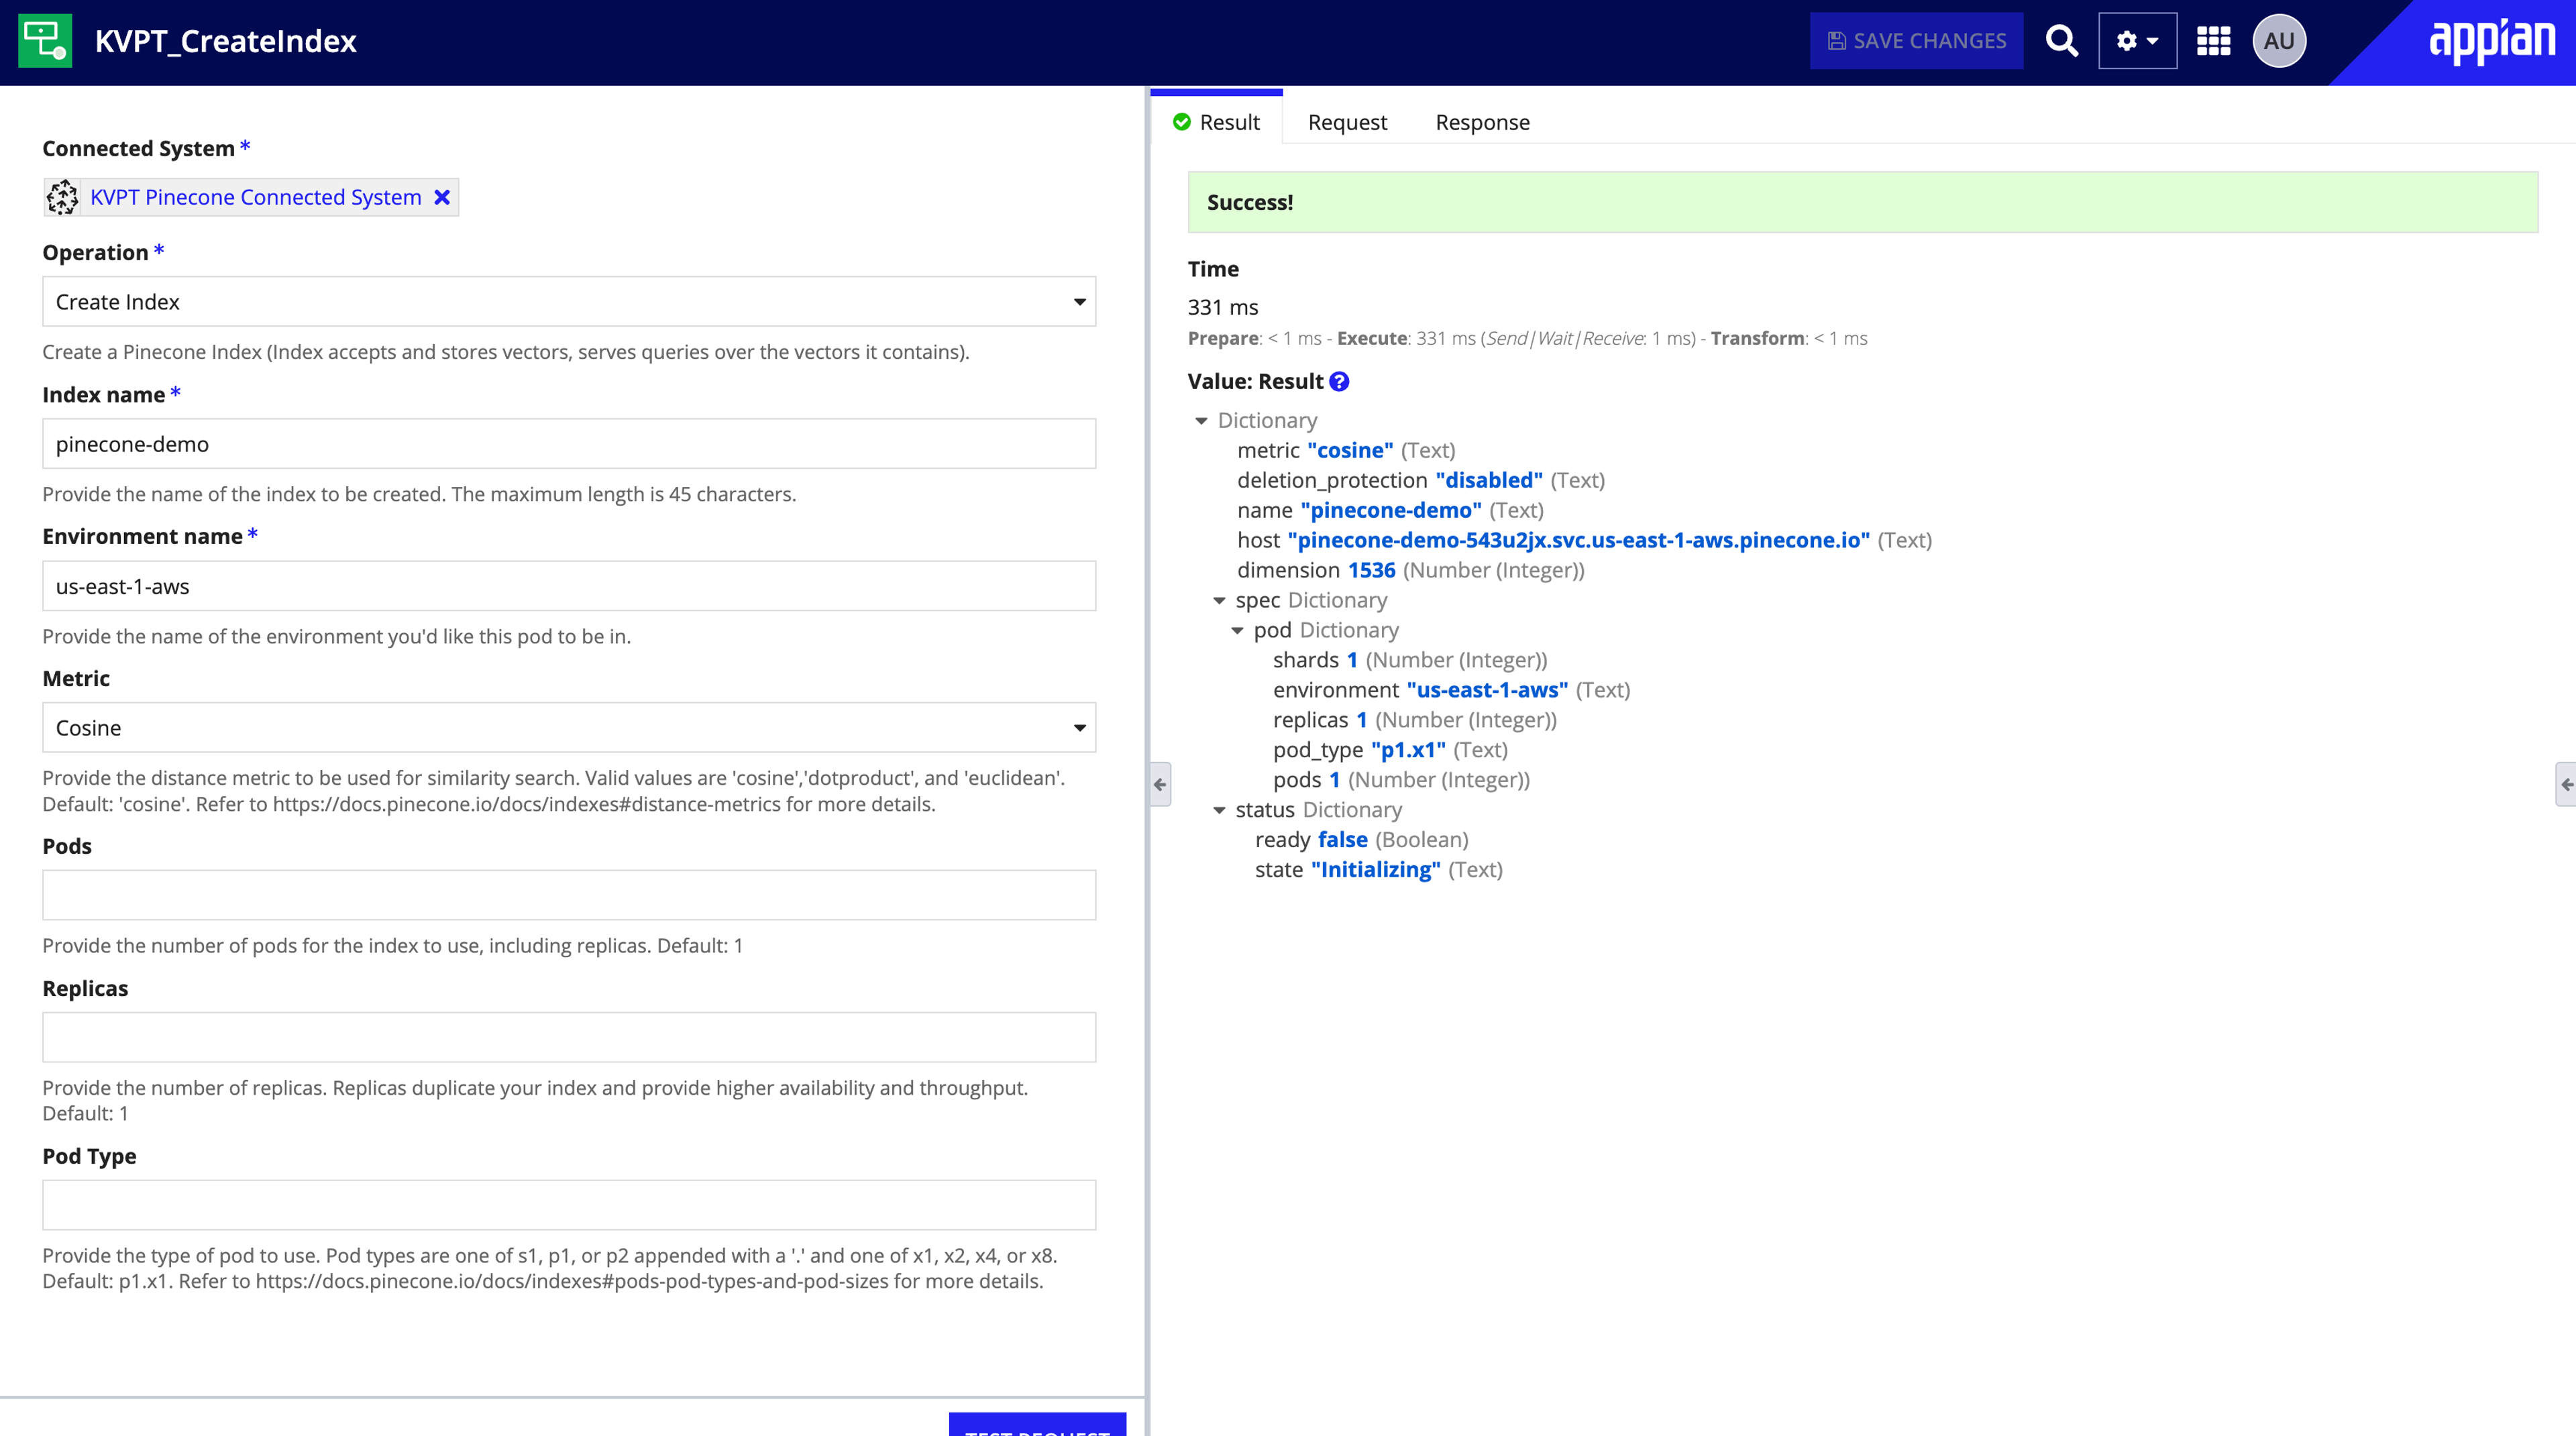Open the search magnifier in header
2576x1436 pixels.
tap(2061, 41)
